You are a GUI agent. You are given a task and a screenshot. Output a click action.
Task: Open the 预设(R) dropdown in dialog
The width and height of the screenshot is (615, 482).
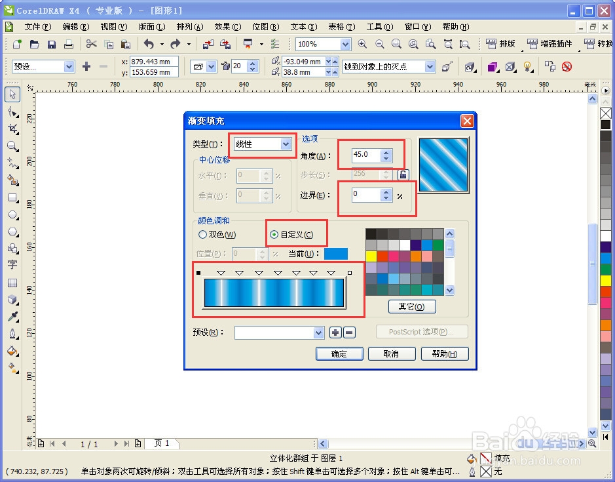[x=318, y=332]
